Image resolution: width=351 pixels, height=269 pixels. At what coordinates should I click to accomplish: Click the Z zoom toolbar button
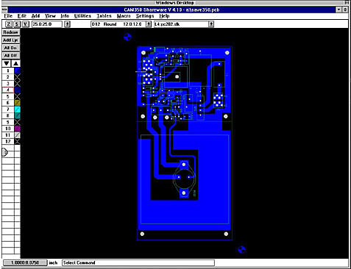9,24
